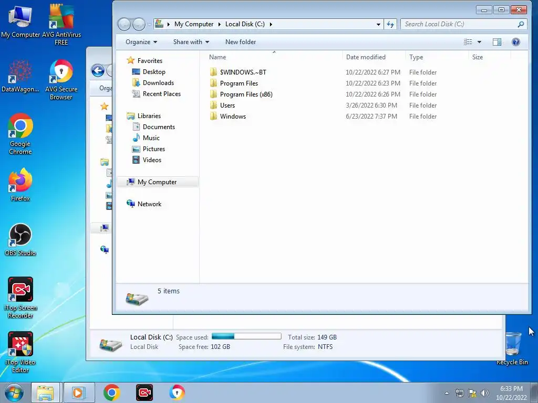Open Downloads under Favorites
The height and width of the screenshot is (403, 538).
coord(158,82)
